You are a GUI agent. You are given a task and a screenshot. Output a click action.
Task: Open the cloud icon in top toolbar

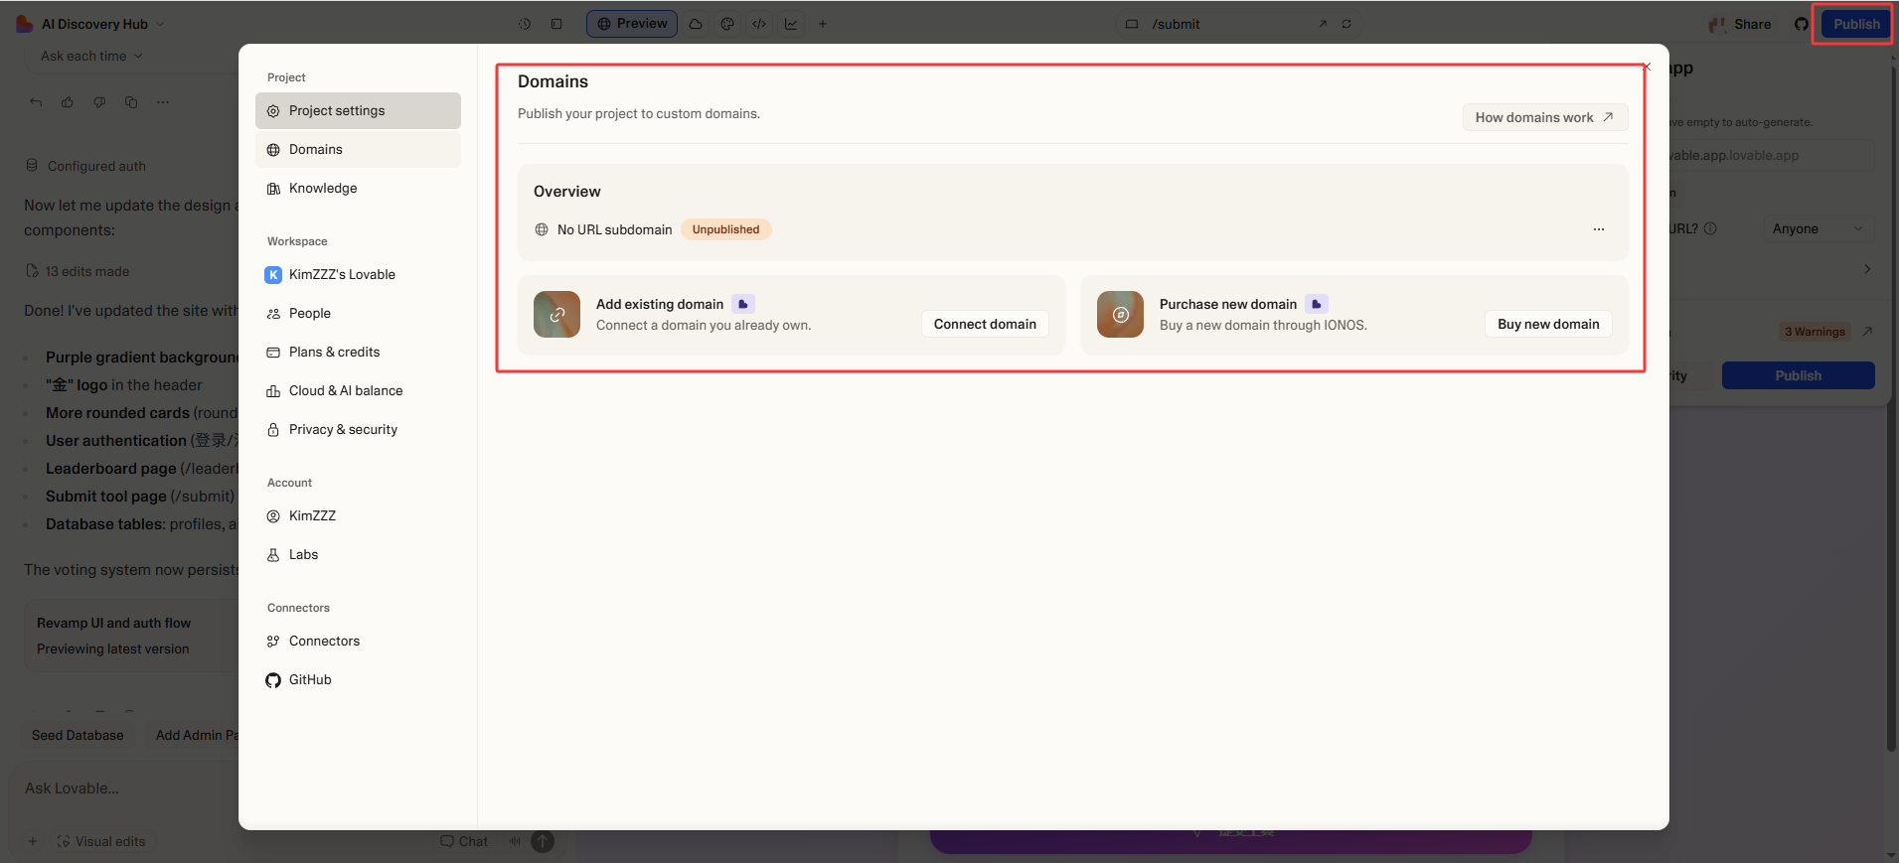pyautogui.click(x=696, y=24)
